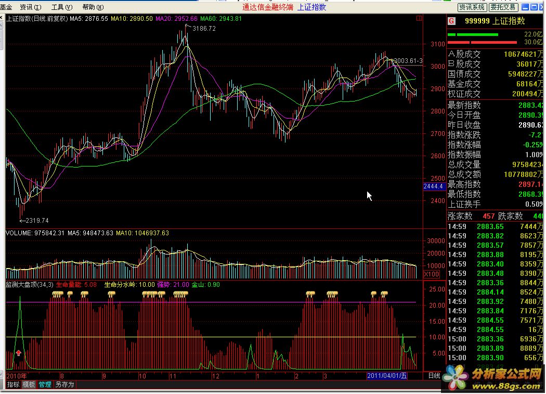The height and width of the screenshot is (394, 546).
Task: Click the month 12 timeline label
Action: pos(216,376)
